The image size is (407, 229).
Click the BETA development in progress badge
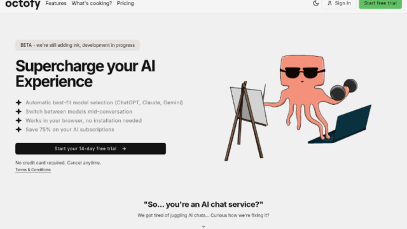pyautogui.click(x=78, y=45)
